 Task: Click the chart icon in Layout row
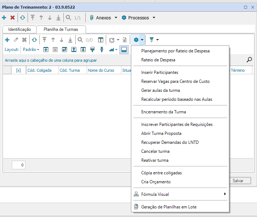click(111, 49)
